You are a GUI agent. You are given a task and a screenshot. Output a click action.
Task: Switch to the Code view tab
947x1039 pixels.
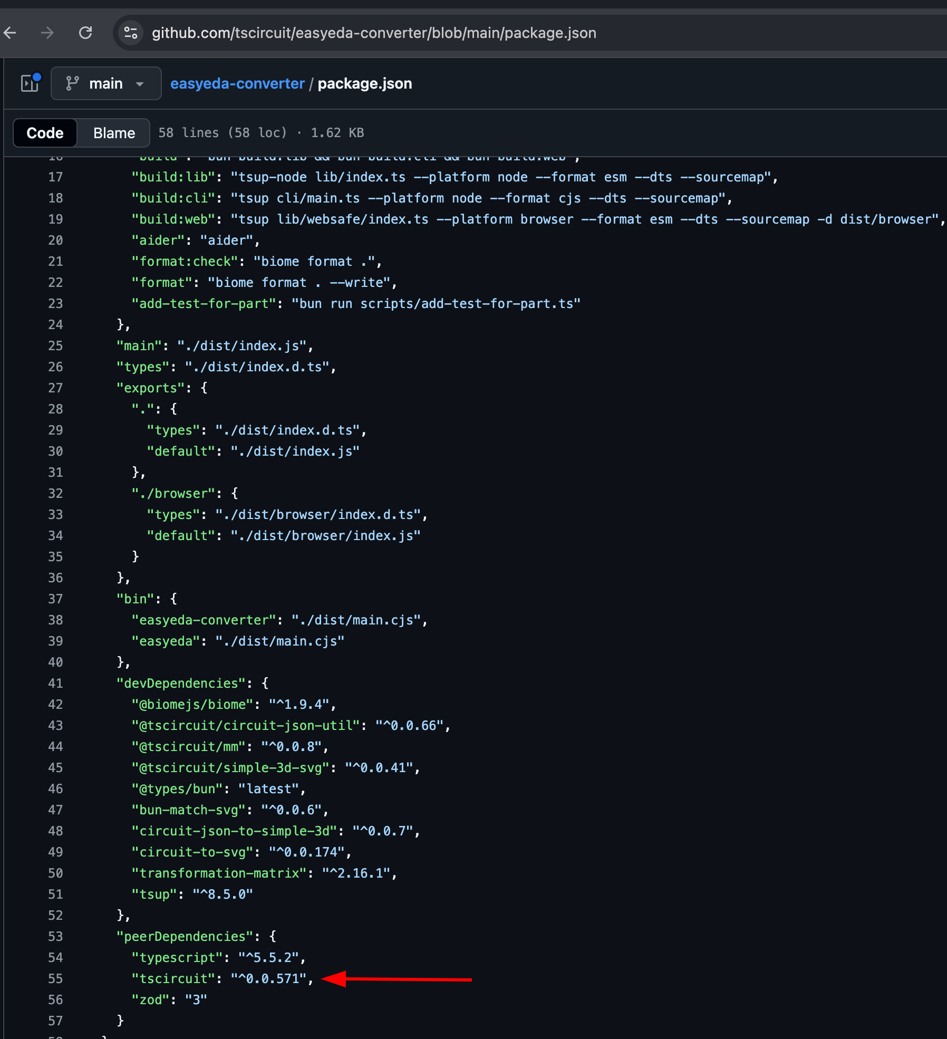click(x=45, y=133)
